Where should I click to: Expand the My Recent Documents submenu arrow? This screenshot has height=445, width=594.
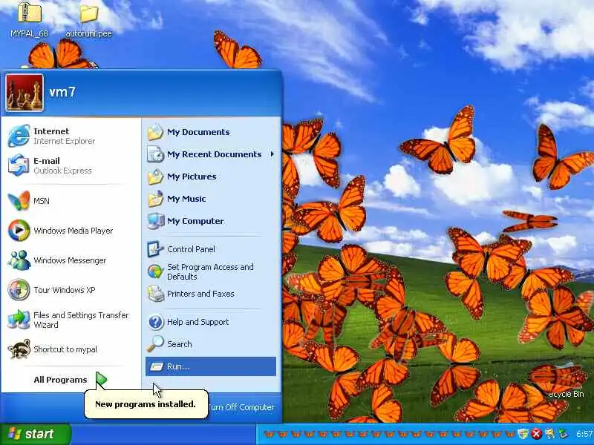click(272, 154)
